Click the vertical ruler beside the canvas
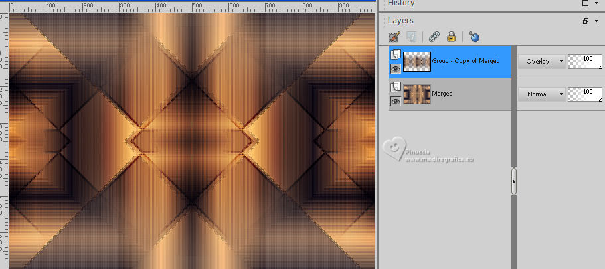The image size is (605, 269). (x=4, y=141)
